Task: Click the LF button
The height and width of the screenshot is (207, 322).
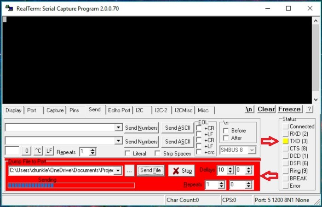Action: coord(49,151)
